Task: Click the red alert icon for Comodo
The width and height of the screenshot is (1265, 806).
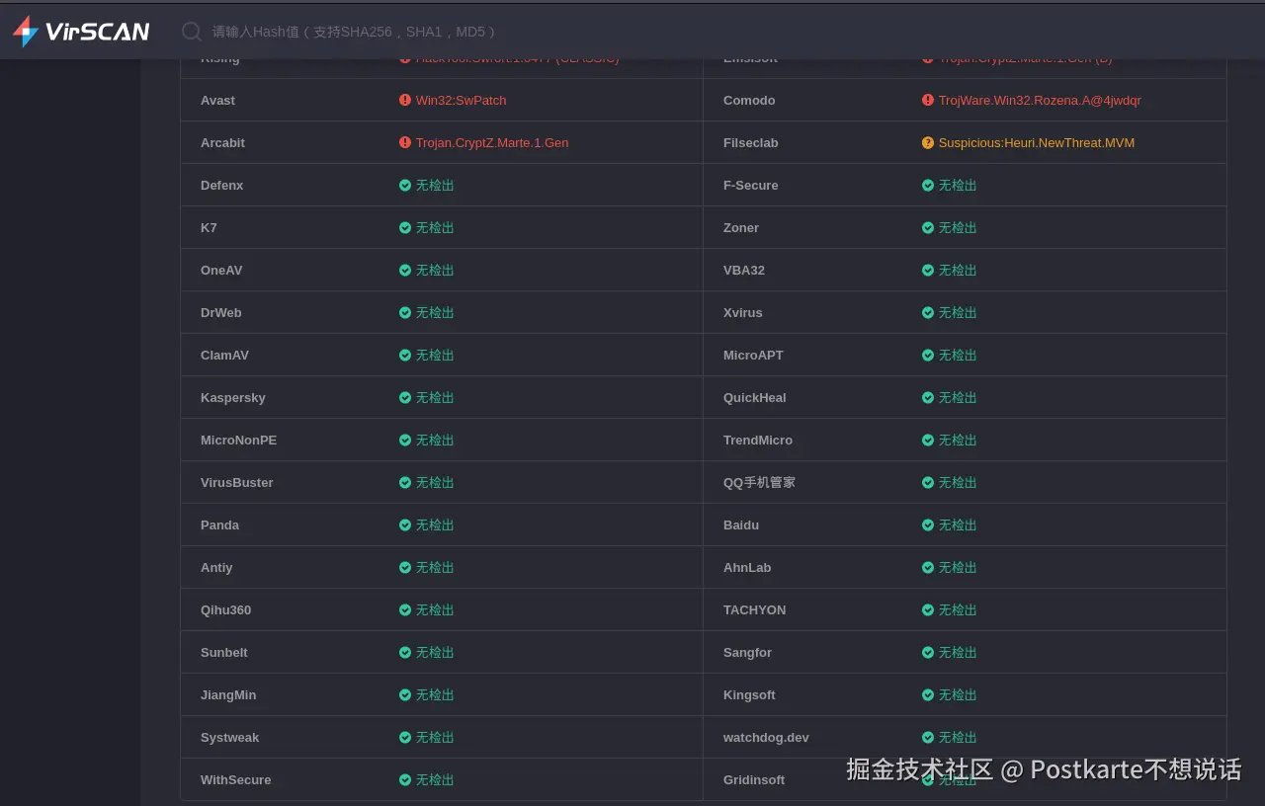Action: [928, 101]
